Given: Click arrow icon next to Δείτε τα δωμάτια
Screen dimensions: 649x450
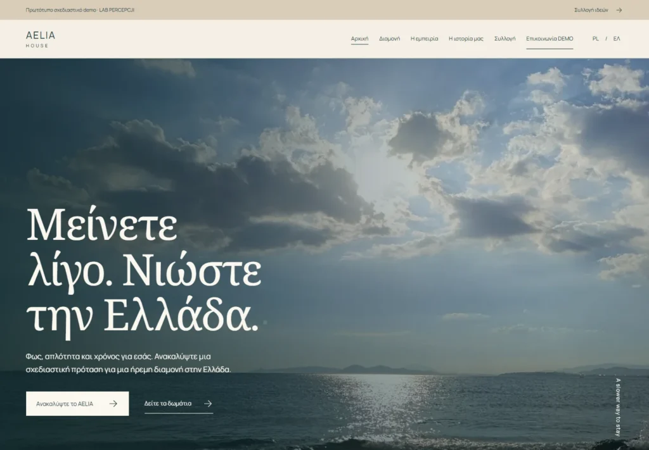Looking at the screenshot, I should click(x=208, y=404).
